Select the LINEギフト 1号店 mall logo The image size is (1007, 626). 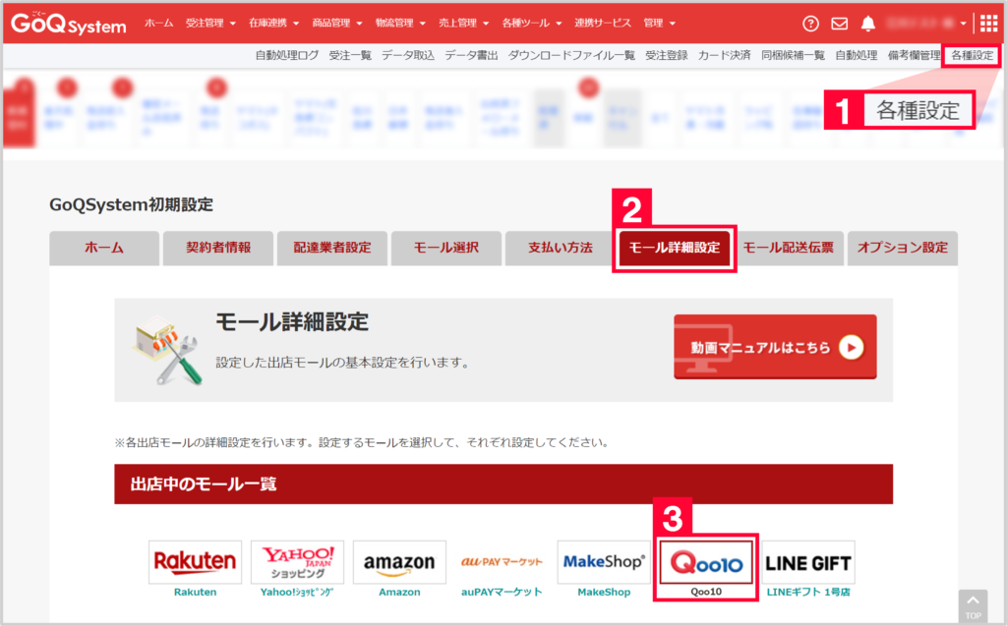coord(807,561)
